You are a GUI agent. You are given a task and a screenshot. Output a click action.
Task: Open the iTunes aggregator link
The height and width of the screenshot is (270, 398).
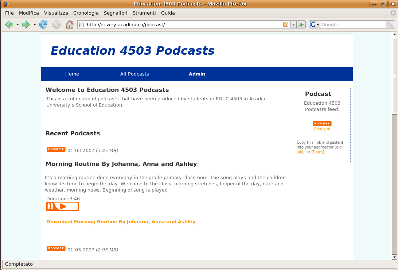tap(317, 152)
